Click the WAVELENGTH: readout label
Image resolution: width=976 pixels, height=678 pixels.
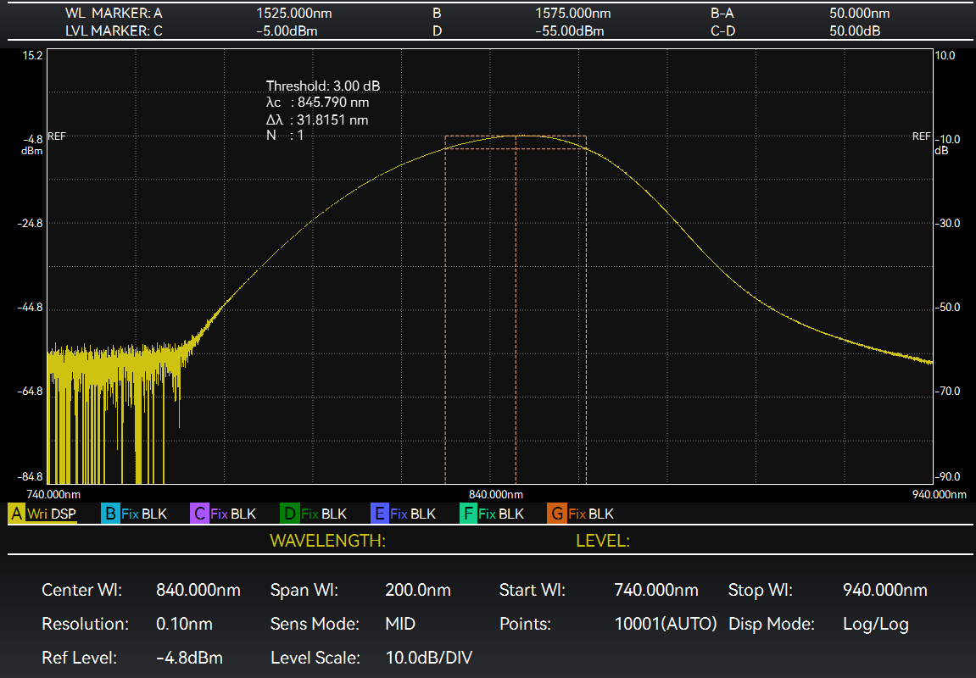tap(327, 541)
